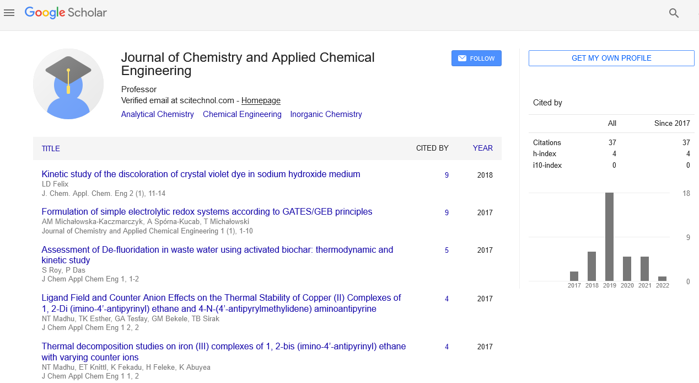Viewport: 699px width, 383px height.
Task: Sort articles by Title column header
Action: tap(51, 148)
